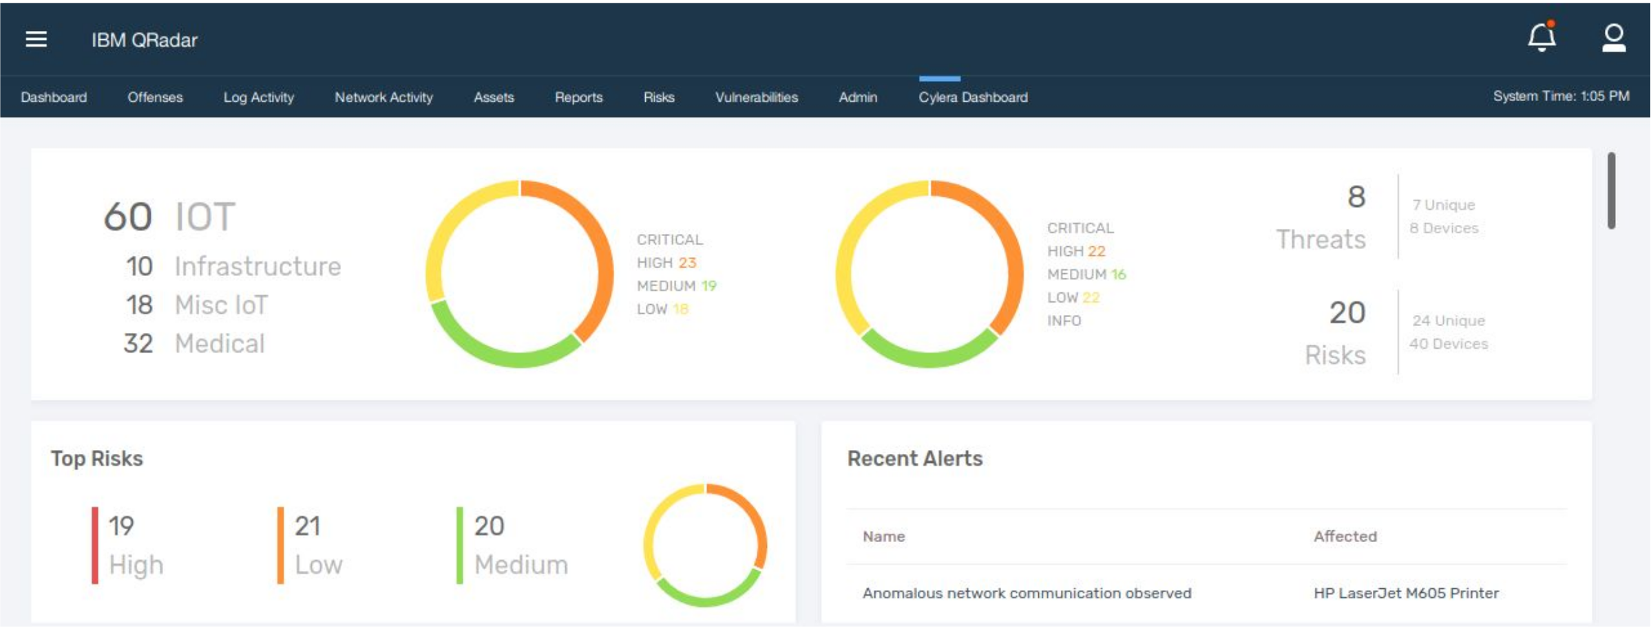Click the second severity donut chart
Image resolution: width=1651 pixels, height=637 pixels.
click(929, 274)
